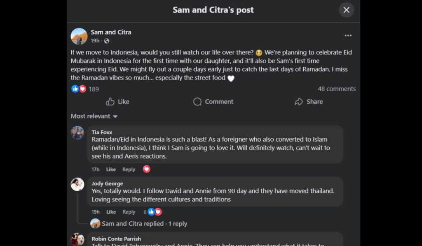Show all 48 comments
This screenshot has height=246, width=422.
click(x=336, y=89)
